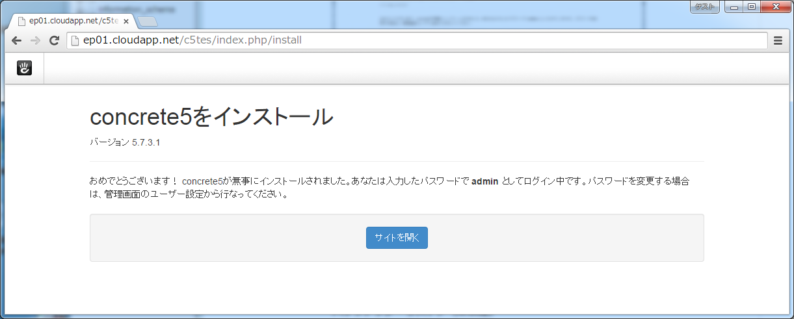This screenshot has height=319, width=794.
Task: Open a new tab
Action: click(x=147, y=21)
